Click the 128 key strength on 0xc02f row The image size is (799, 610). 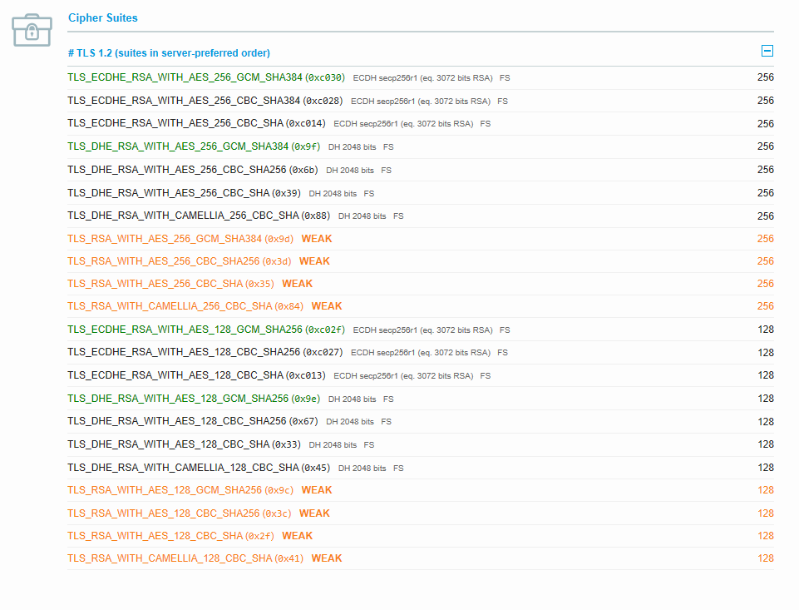(766, 330)
